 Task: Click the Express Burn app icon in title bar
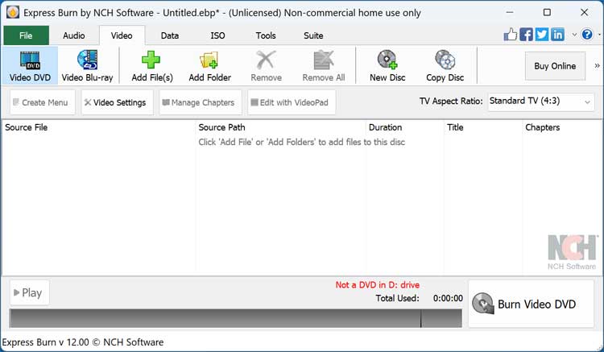click(13, 12)
